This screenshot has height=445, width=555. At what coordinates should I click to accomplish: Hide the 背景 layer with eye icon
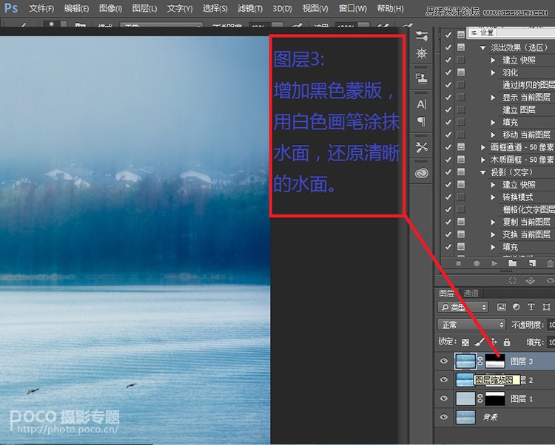pyautogui.click(x=443, y=417)
